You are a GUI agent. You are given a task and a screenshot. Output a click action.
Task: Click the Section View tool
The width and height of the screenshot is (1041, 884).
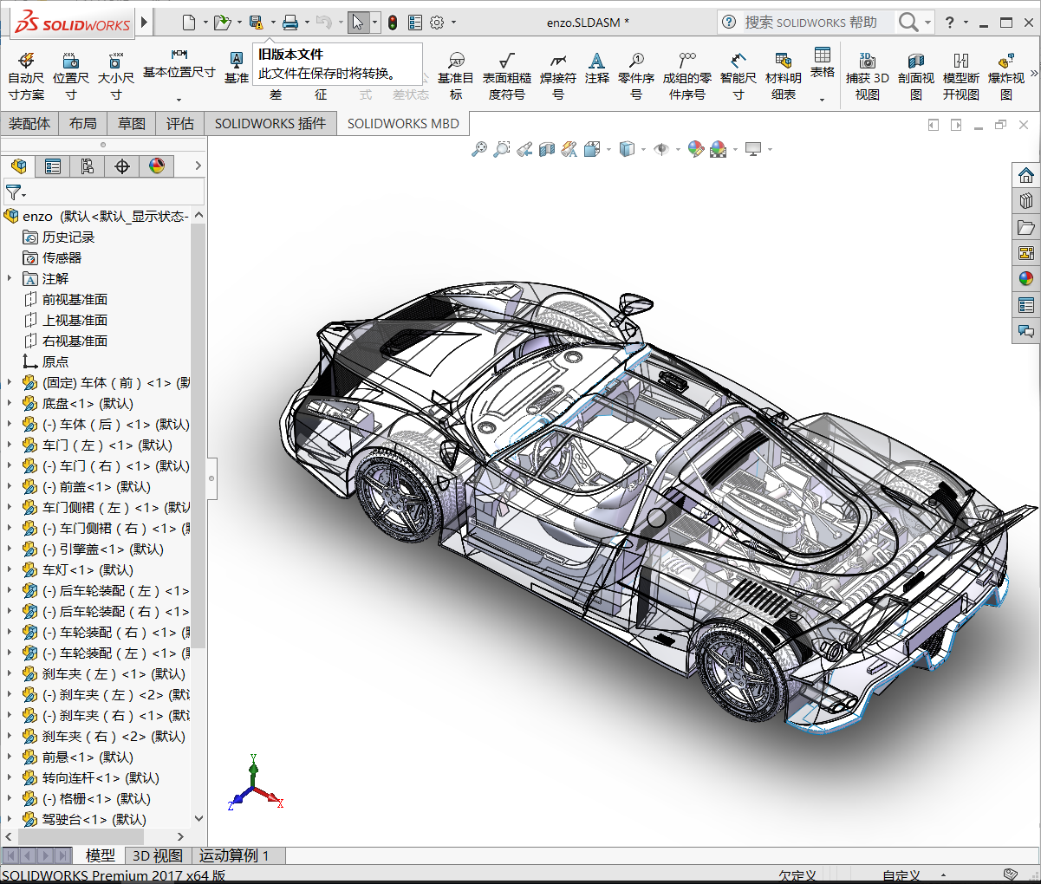click(916, 75)
